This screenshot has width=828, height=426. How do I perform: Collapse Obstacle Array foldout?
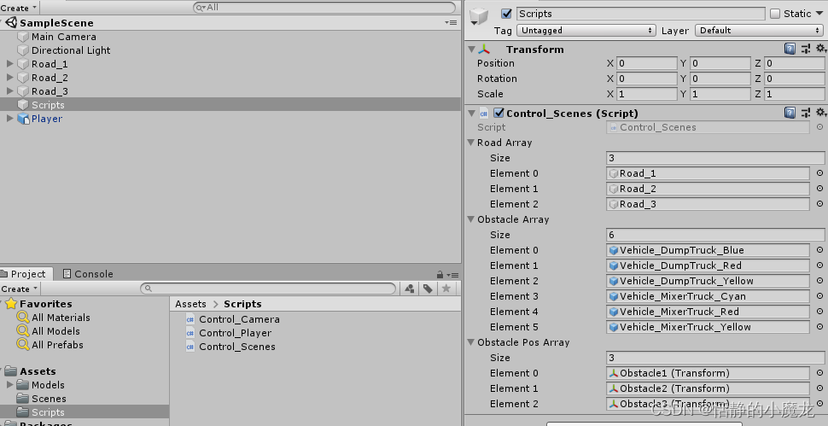(471, 219)
